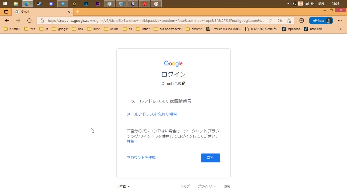Open the chrome bookmarks folder
Screen dimensions: 347x195
pyautogui.click(x=194, y=29)
